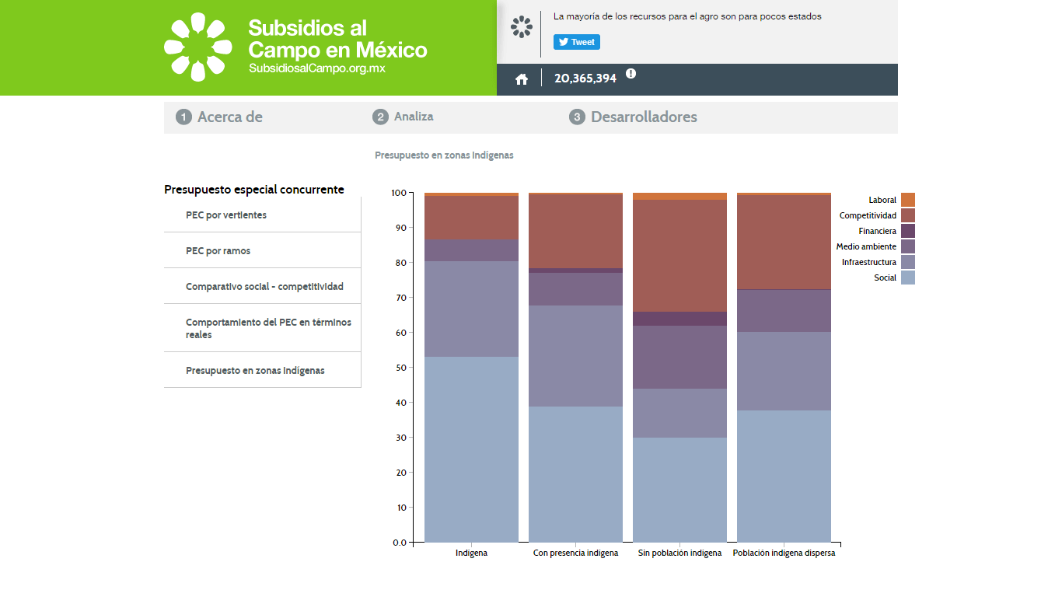Select Presupuesto en zonas indígenas menu item
Screen dimensions: 1062x597
[x=255, y=371]
